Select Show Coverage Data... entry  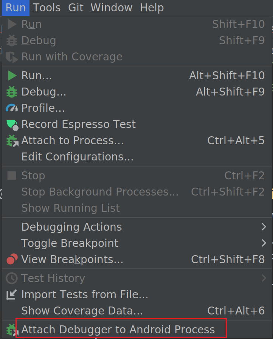82,311
